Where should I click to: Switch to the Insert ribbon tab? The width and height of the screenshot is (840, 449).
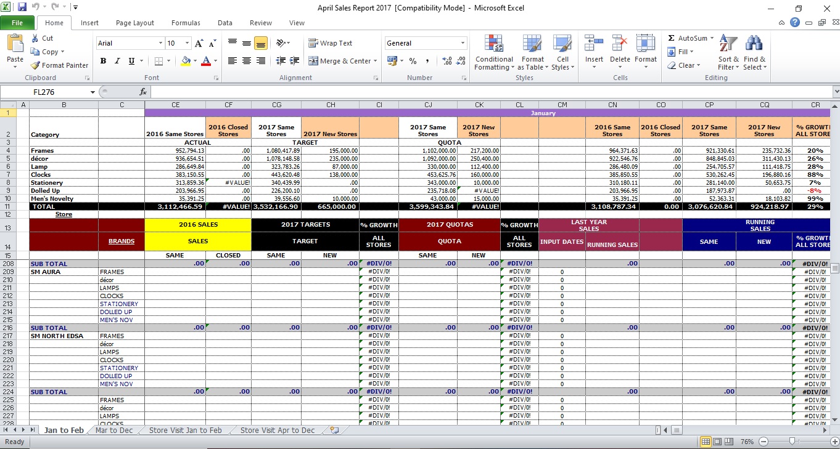(x=89, y=23)
